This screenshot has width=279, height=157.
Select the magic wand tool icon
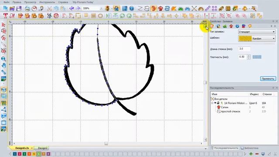[254, 8]
